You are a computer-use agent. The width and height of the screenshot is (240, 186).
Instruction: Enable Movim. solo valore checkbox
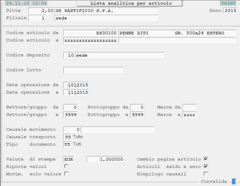[x=66, y=174]
